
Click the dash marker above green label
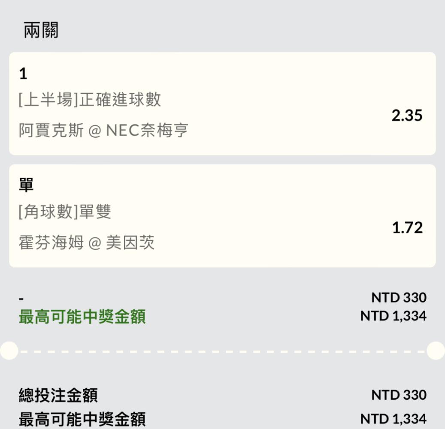tap(21, 299)
